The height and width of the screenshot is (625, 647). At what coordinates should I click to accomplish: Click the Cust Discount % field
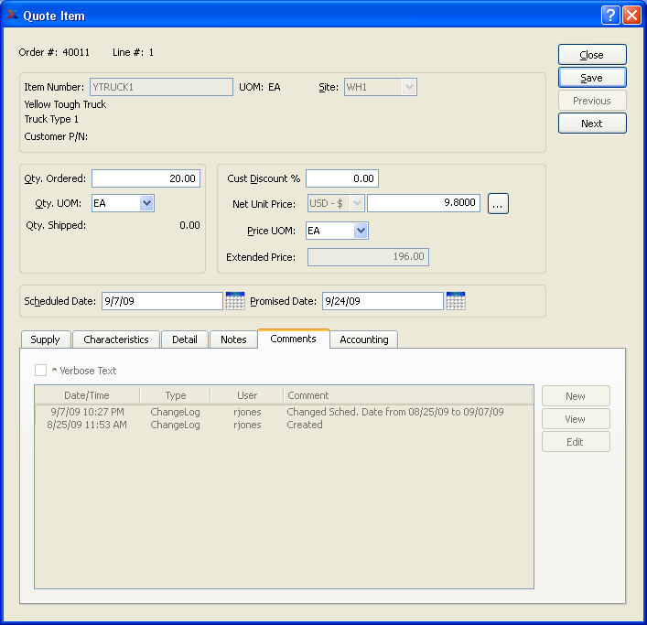click(341, 179)
